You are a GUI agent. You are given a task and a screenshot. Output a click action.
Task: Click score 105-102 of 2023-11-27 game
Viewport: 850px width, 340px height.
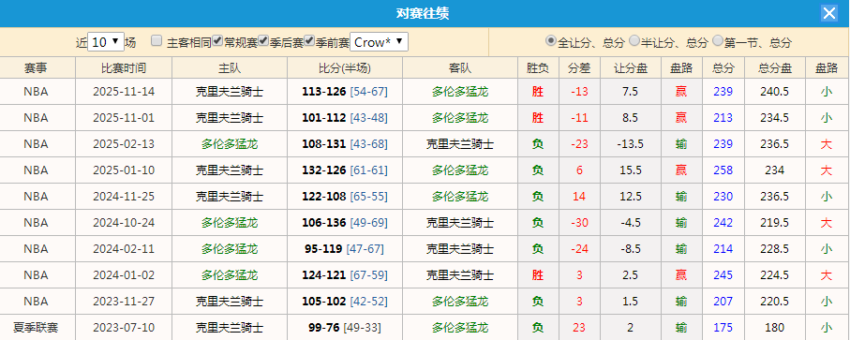coord(323,301)
